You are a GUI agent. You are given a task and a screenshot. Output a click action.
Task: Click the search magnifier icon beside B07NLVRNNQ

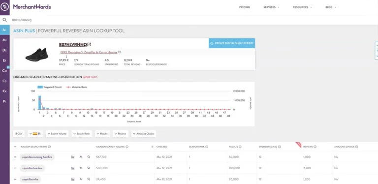pos(4,20)
